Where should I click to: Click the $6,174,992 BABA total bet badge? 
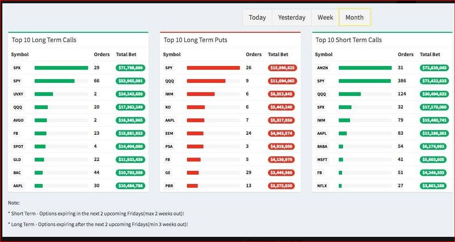(433, 147)
